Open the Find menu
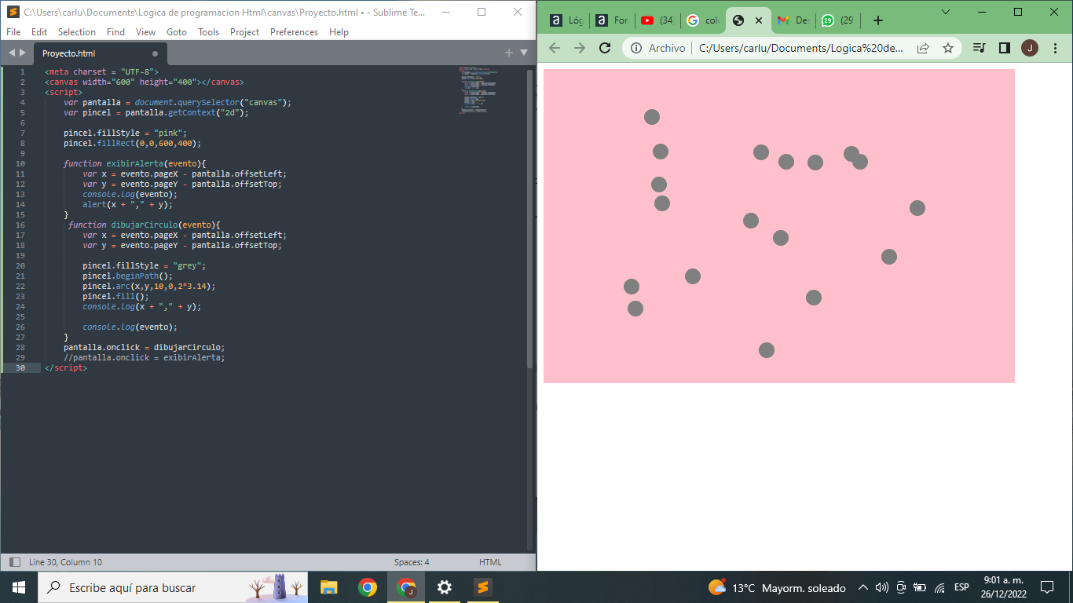Screen dimensions: 1073x603 (115, 32)
